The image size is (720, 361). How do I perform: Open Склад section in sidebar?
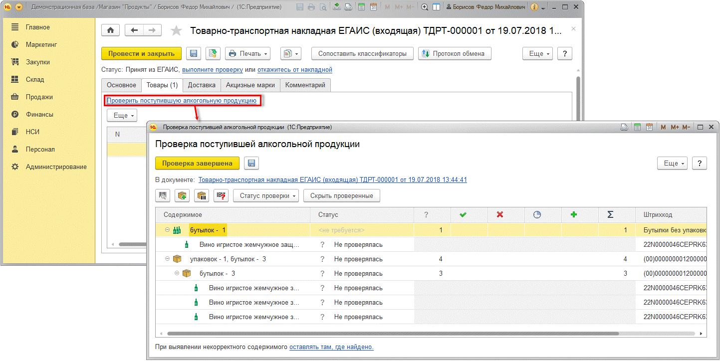point(35,79)
